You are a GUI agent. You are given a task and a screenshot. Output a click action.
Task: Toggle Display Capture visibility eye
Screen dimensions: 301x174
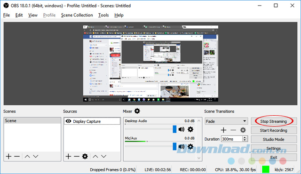point(68,121)
